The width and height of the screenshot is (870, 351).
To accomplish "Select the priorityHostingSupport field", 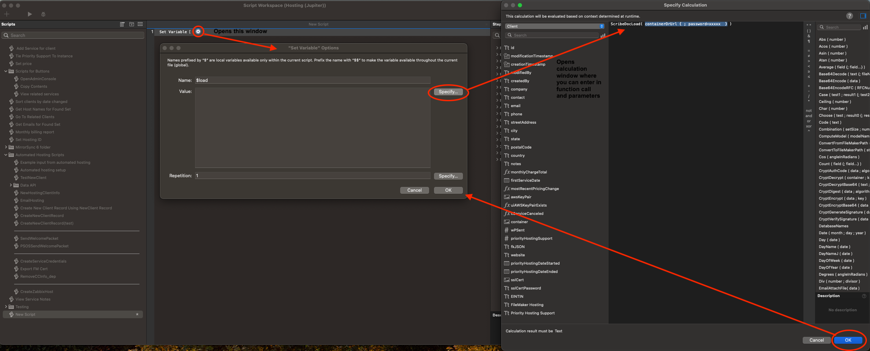I will 531,238.
